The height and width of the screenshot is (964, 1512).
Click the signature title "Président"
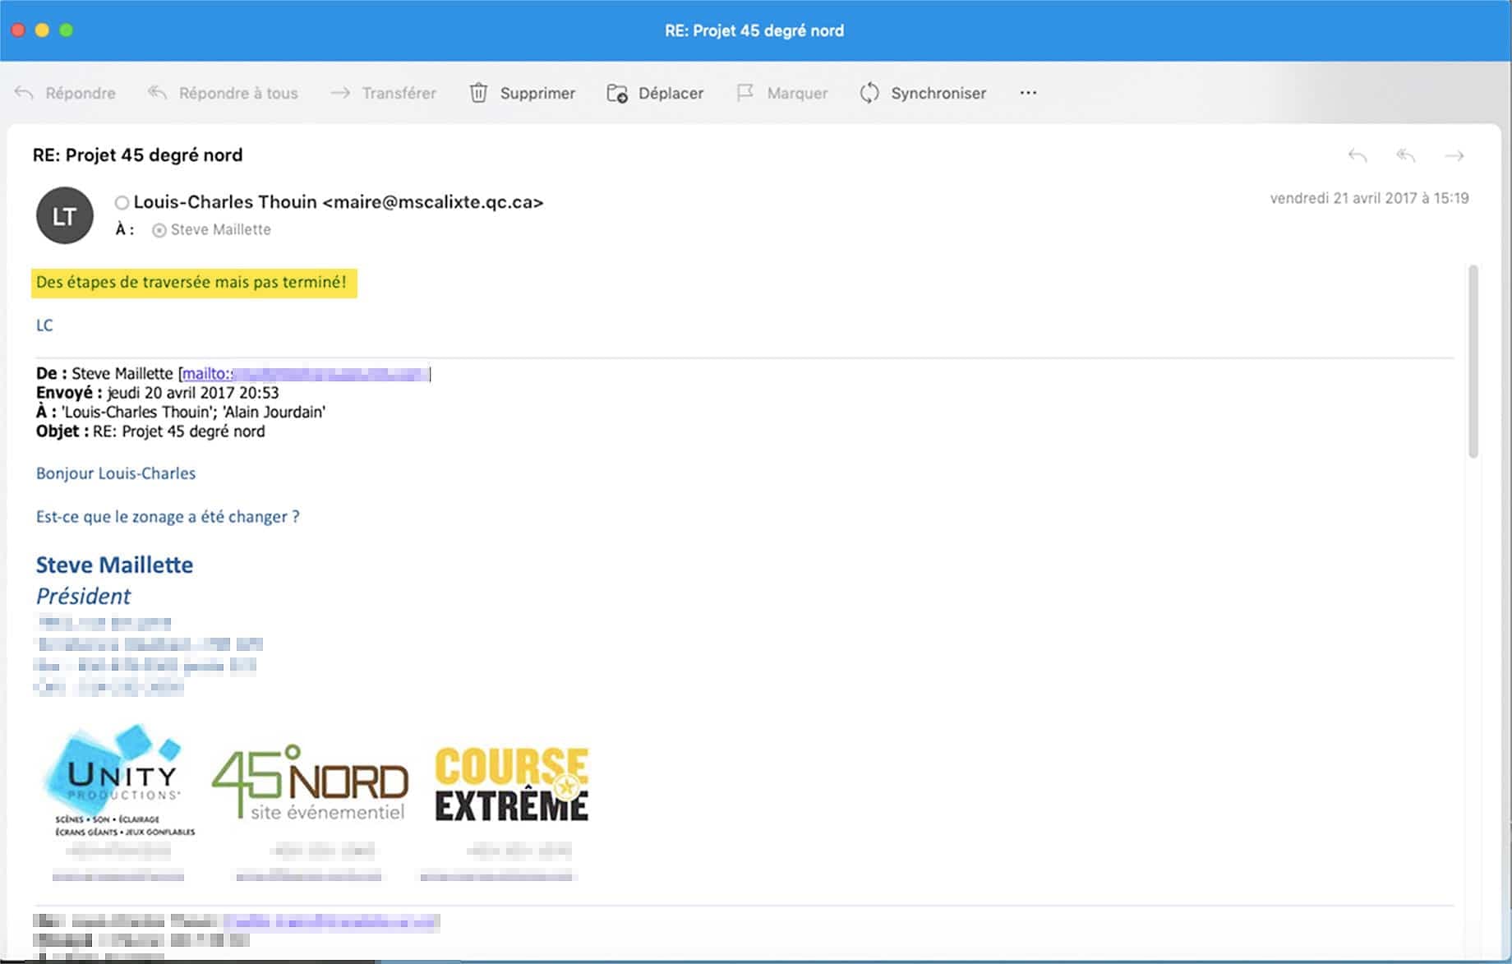[x=83, y=596]
